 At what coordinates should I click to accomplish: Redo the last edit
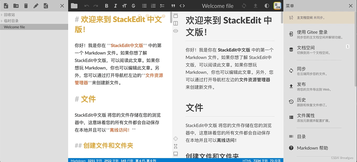coord(96,6)
